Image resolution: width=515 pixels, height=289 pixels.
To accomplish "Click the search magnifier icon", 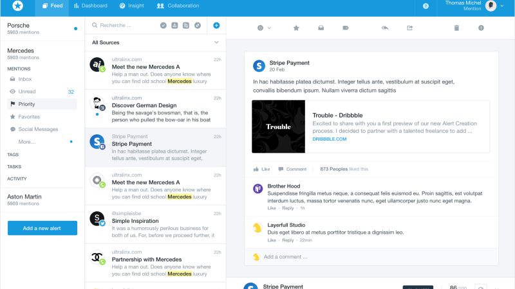I will point(95,25).
